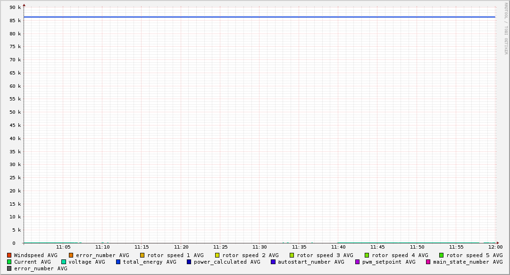Viewport: 510px width, 275px height.
Task: Click the 85 k y-axis label
Action: [16, 21]
